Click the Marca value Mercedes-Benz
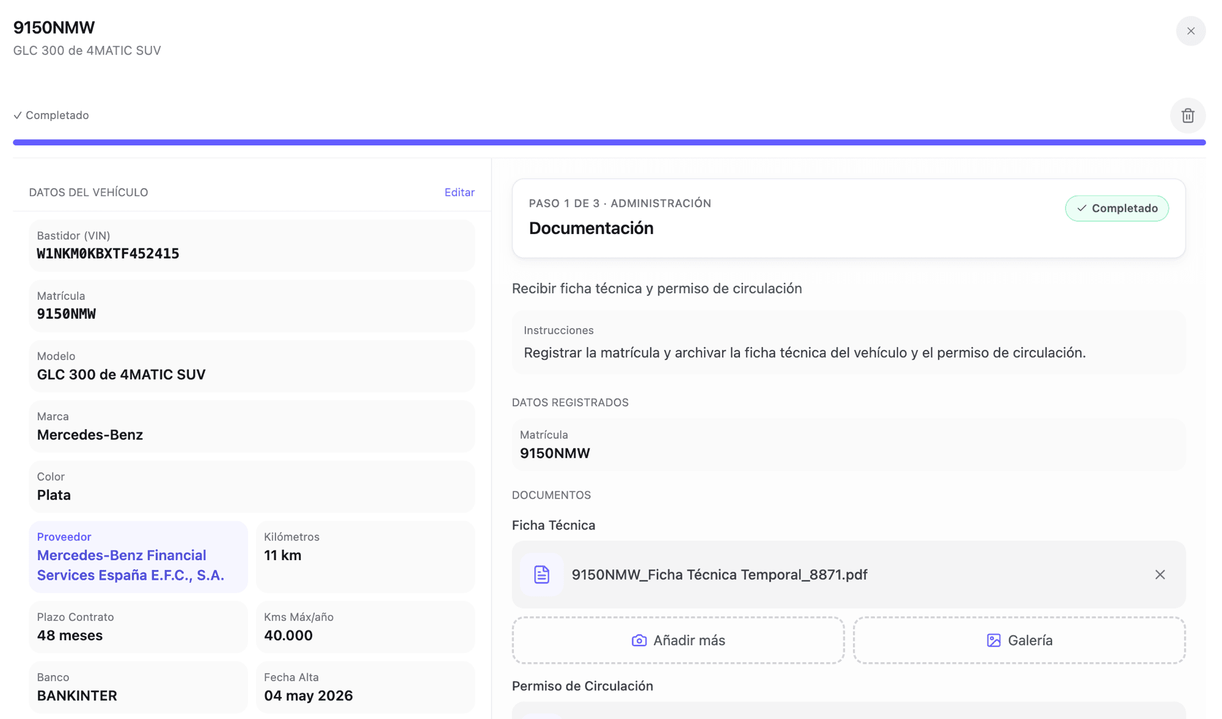 click(90, 435)
